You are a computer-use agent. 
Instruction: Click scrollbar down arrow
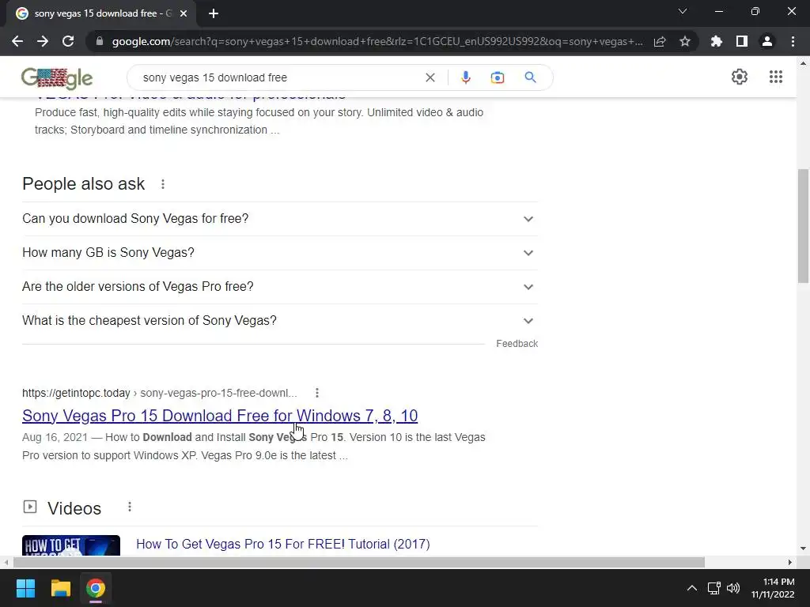[803, 549]
